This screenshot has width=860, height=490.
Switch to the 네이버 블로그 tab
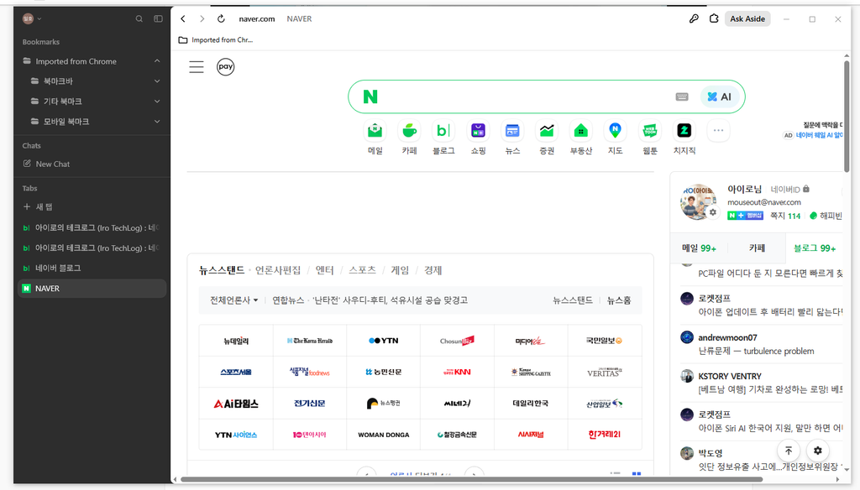pyautogui.click(x=92, y=268)
